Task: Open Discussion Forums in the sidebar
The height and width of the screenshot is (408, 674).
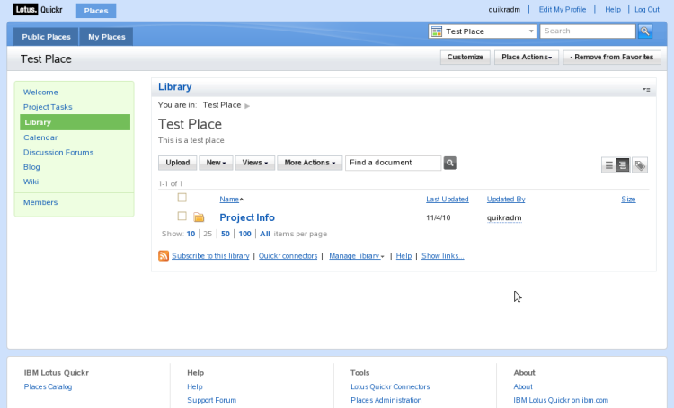Action: click(x=58, y=152)
